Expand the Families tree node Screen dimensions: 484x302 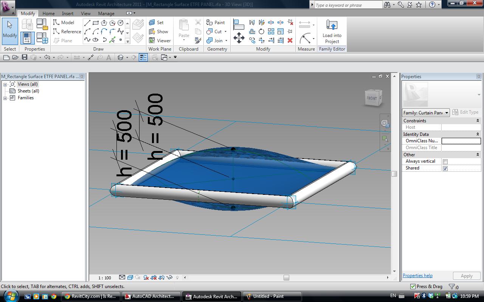pyautogui.click(x=5, y=98)
